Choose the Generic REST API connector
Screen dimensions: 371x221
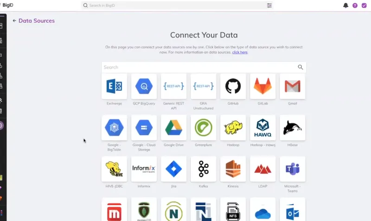(173, 86)
